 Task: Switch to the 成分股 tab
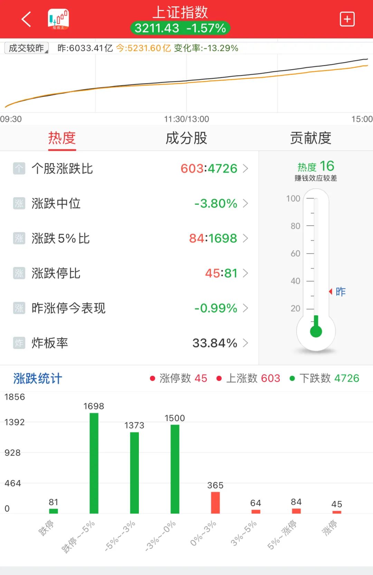(186, 138)
